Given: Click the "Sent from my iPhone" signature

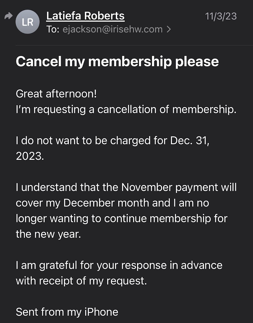Looking at the screenshot, I should 67,312.
